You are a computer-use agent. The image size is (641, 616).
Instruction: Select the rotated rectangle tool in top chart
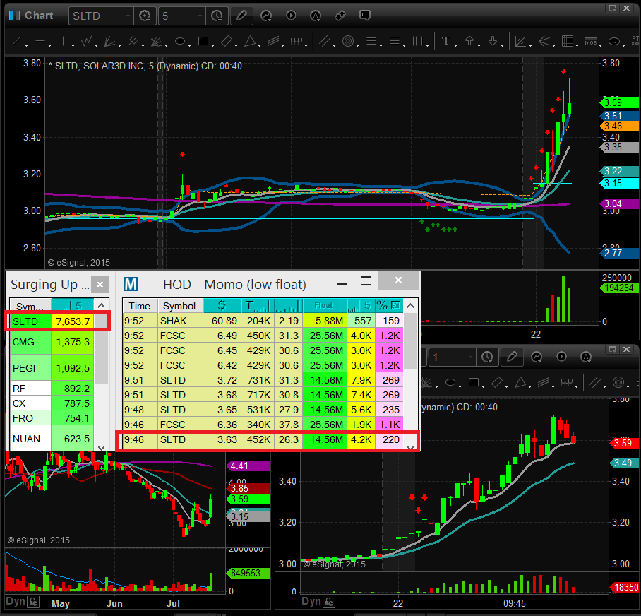(227, 41)
